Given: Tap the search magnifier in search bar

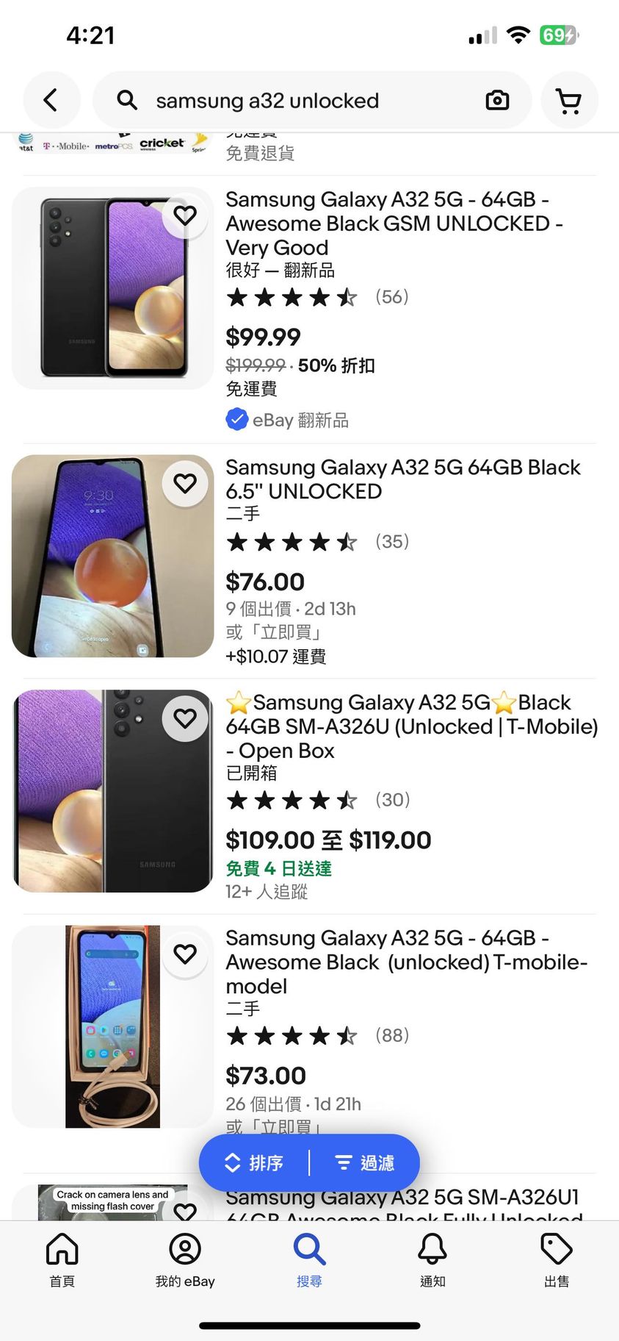Looking at the screenshot, I should click(x=127, y=100).
